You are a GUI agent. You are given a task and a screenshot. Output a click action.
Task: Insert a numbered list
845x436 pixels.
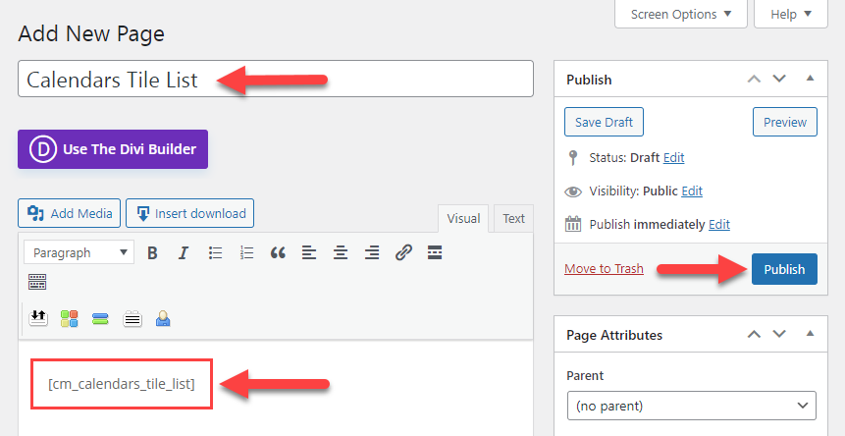click(246, 252)
